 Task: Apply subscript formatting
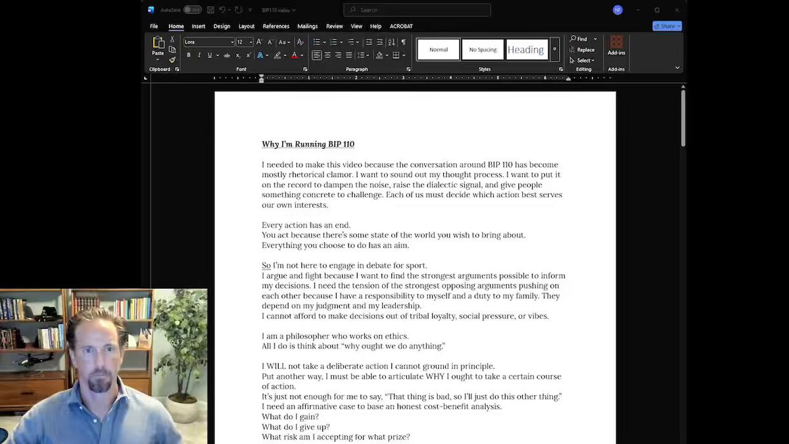(237, 55)
